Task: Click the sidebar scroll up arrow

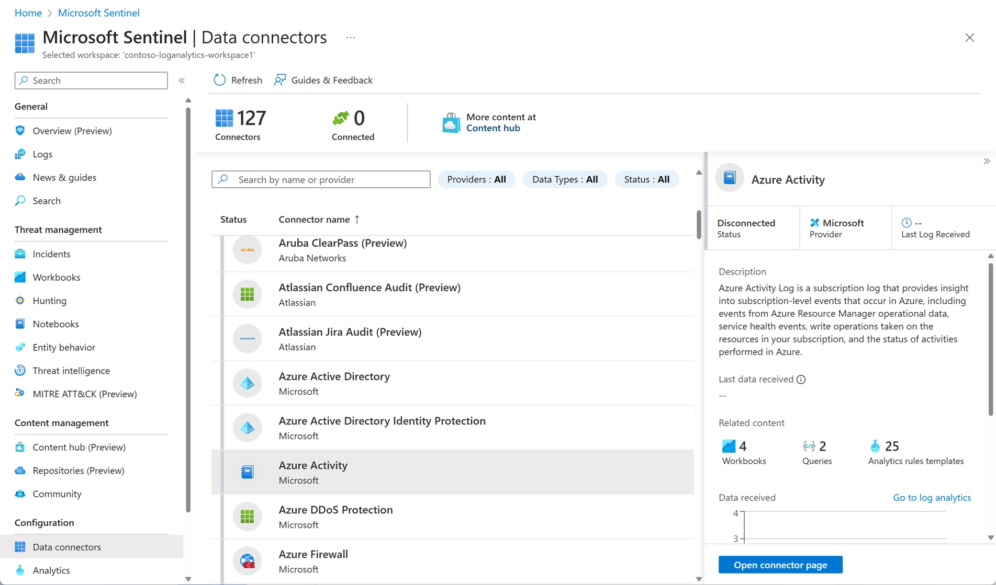Action: (188, 100)
